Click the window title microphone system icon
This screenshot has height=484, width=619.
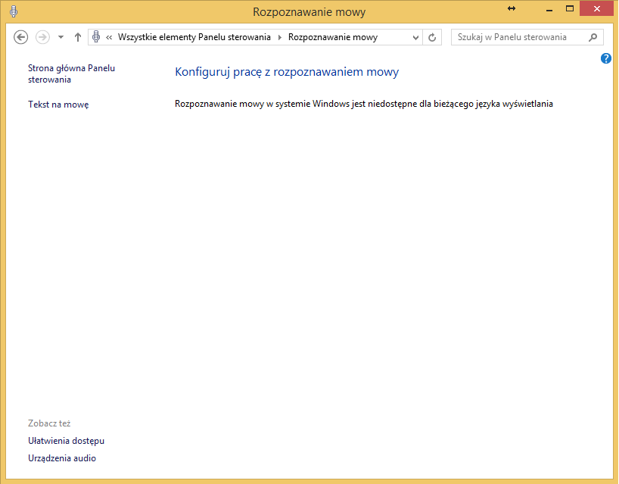point(14,11)
